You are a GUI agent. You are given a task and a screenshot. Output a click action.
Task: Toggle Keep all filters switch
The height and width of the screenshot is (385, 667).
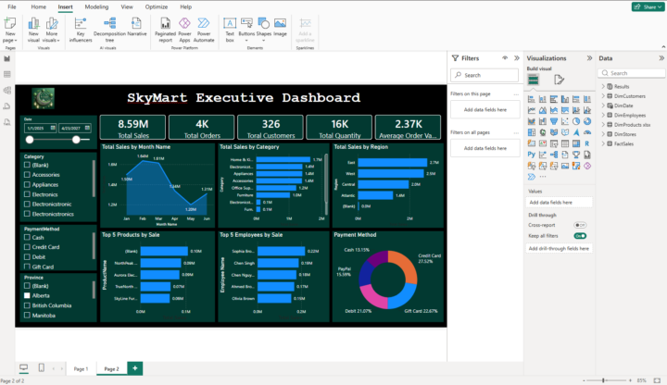point(580,236)
